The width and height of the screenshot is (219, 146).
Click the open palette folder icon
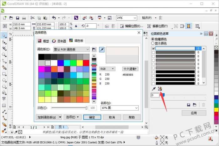94,49
